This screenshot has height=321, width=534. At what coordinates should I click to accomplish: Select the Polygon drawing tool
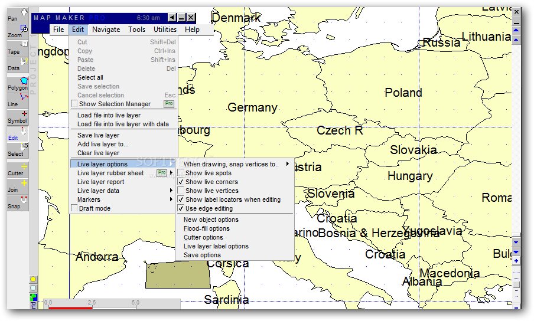[18, 84]
